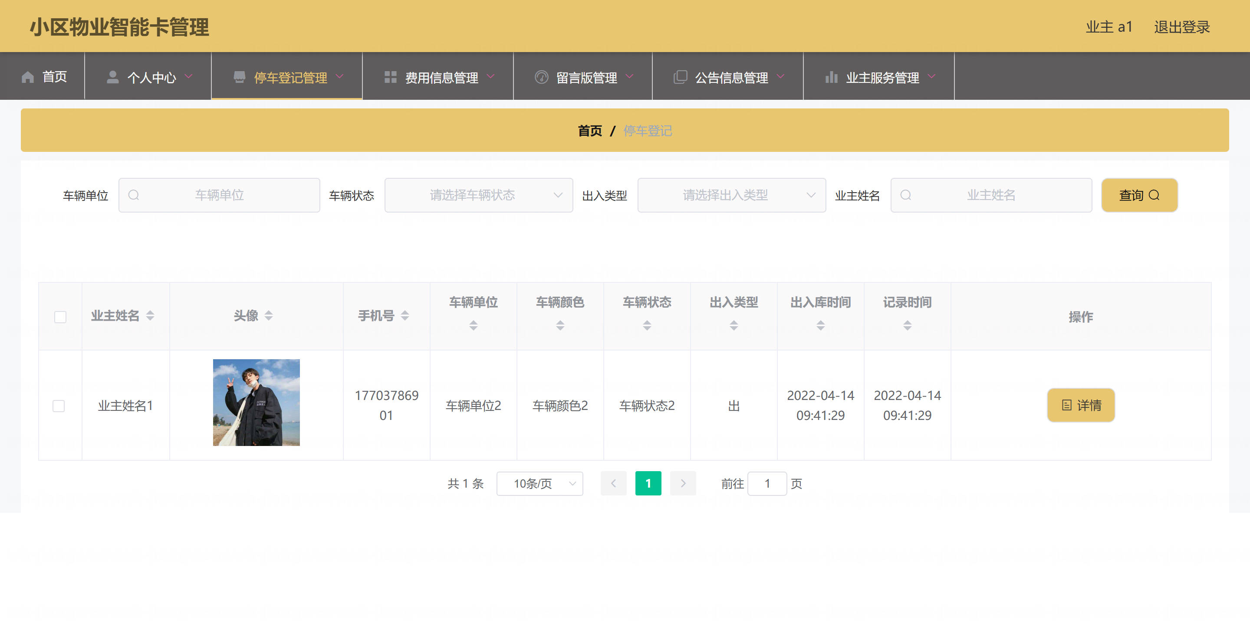Image resolution: width=1250 pixels, height=636 pixels.
Task: Click the avatar photo of 业主姓名1
Action: pos(256,403)
